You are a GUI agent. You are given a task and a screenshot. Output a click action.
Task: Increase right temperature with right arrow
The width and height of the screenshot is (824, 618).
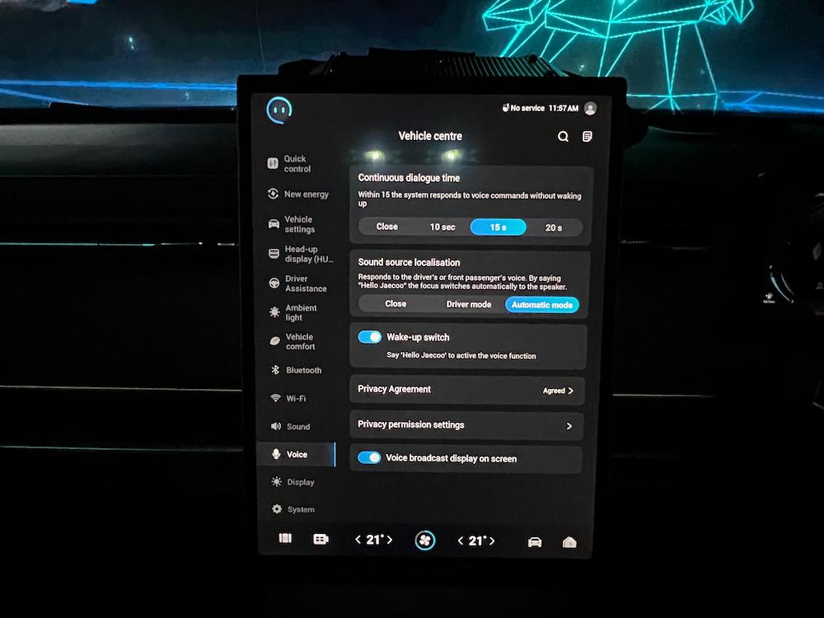click(x=493, y=541)
